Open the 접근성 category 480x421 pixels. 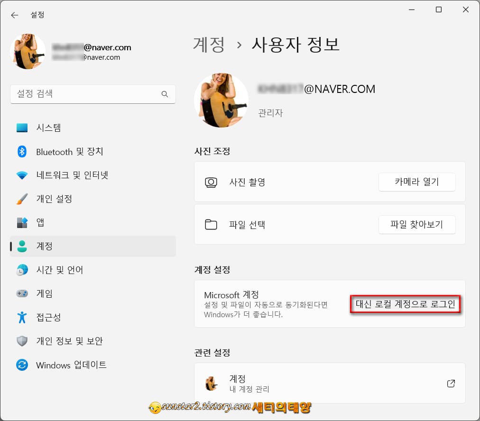click(93, 317)
